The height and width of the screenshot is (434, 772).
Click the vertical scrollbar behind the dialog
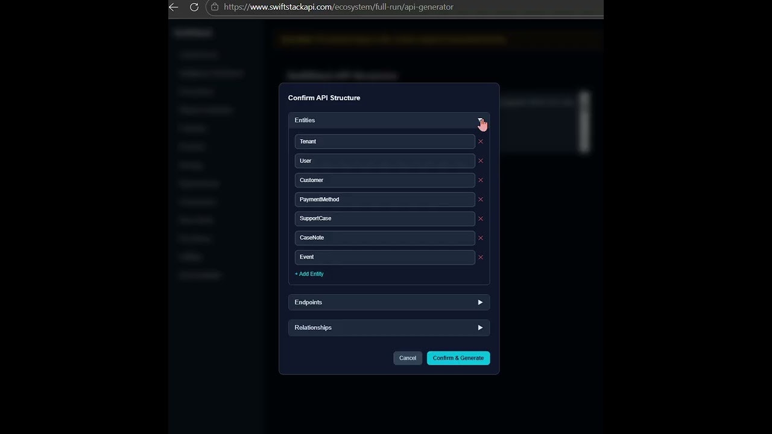click(584, 121)
